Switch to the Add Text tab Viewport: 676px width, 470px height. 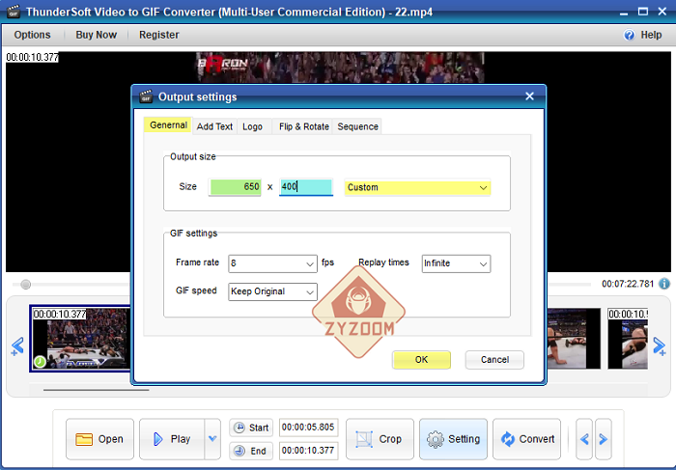[214, 126]
